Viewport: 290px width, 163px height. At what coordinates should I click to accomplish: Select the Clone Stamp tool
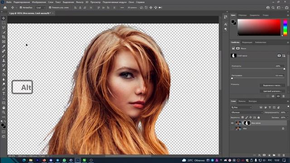[x=4, y=61]
